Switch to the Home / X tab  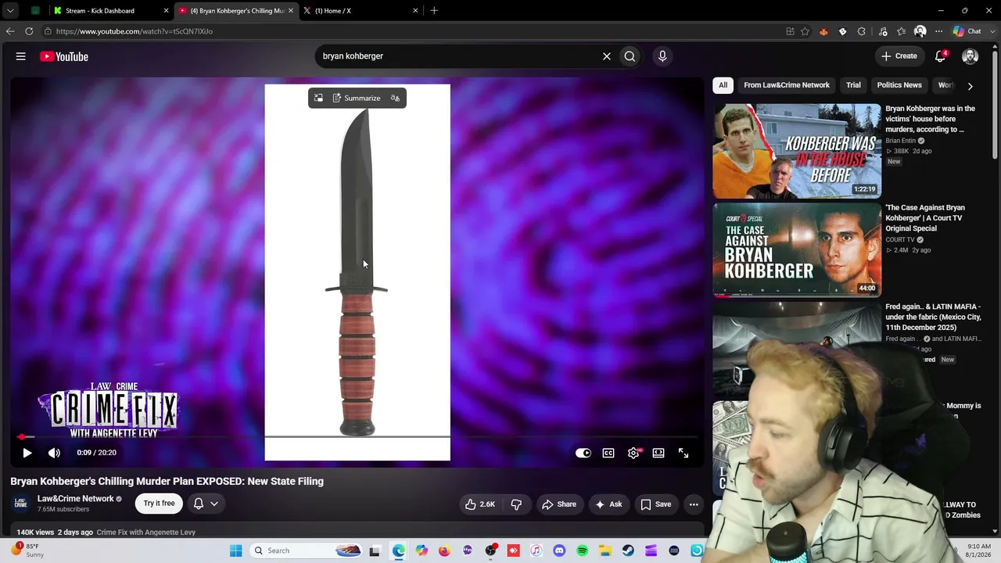[x=360, y=11]
